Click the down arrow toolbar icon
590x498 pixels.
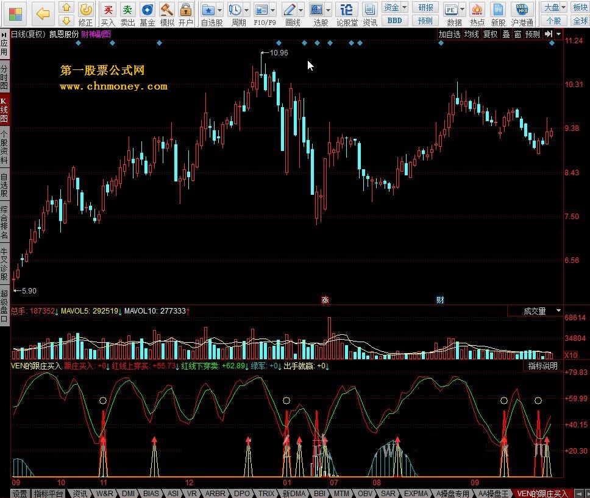66,20
